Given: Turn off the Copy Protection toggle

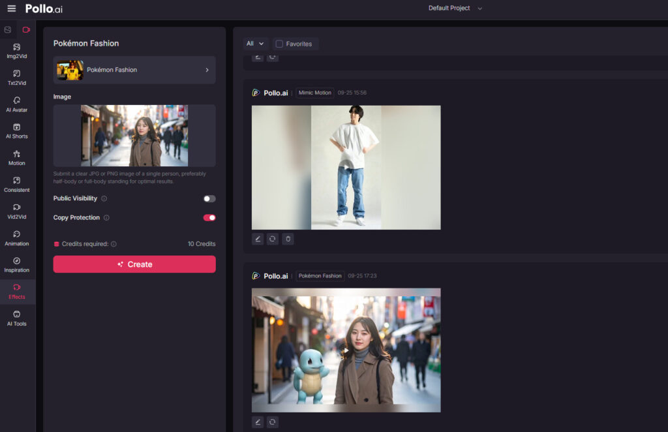Looking at the screenshot, I should tap(209, 218).
